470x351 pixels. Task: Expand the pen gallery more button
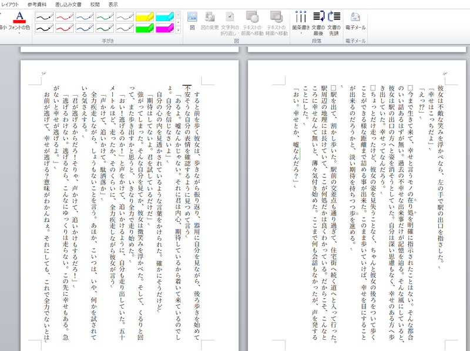[x=178, y=28]
